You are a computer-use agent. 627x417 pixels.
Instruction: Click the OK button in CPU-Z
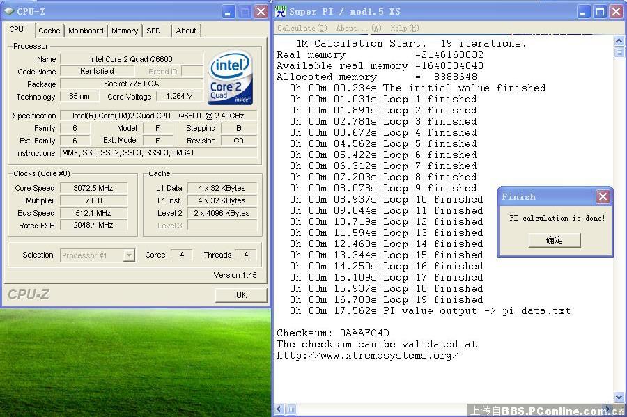pyautogui.click(x=241, y=294)
